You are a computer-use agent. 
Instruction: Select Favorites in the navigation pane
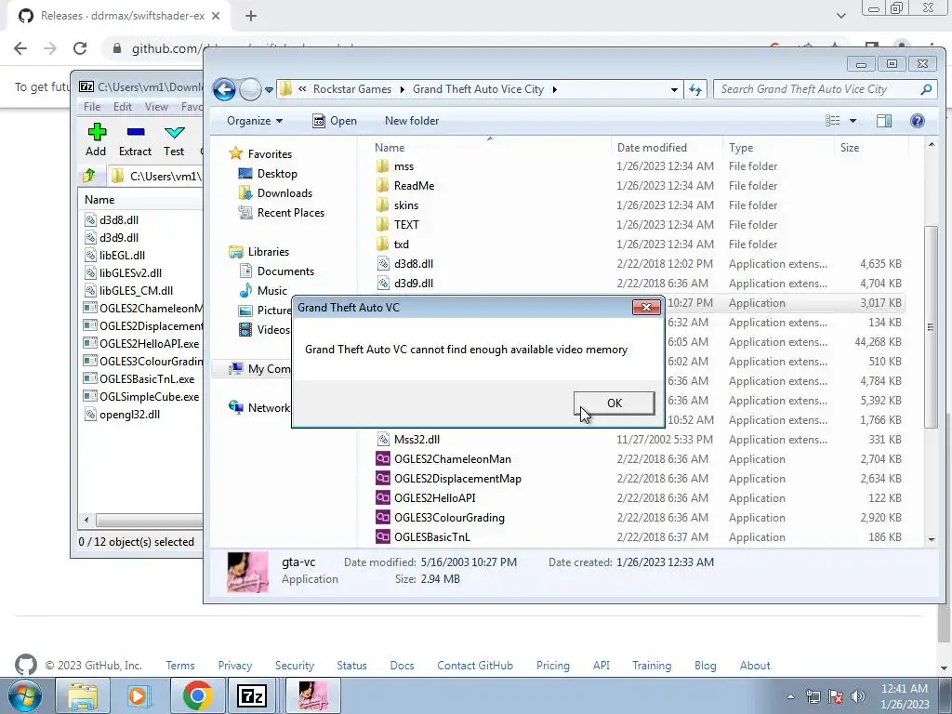coord(260,154)
